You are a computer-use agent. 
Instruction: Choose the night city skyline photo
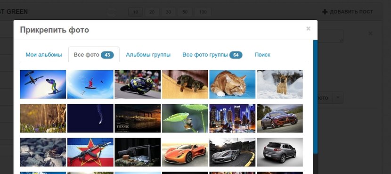click(x=232, y=118)
